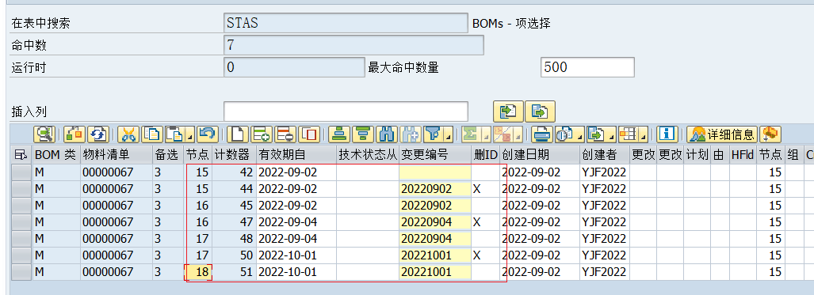Click the Find Next binoculars-plus icon
Image resolution: width=814 pixels, height=295 pixels.
(x=411, y=134)
